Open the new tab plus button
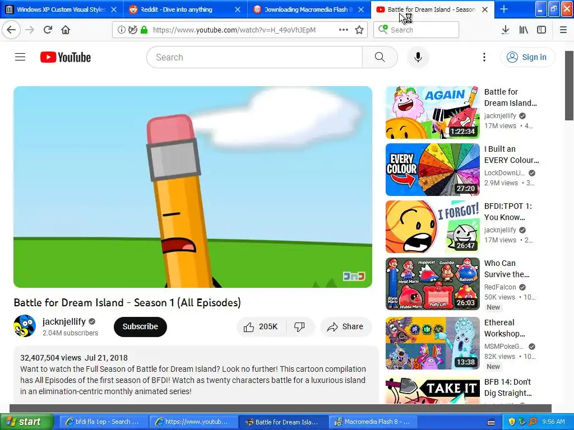574x430 pixels. pyautogui.click(x=504, y=9)
